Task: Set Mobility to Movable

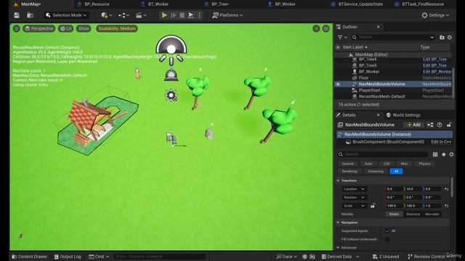Action: pyautogui.click(x=432, y=214)
